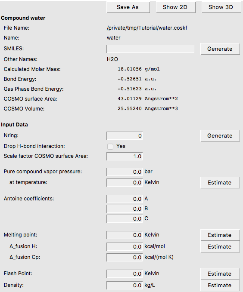Image resolution: width=243 pixels, height=292 pixels.
Task: Select the Nring input field
Action: click(x=125, y=136)
